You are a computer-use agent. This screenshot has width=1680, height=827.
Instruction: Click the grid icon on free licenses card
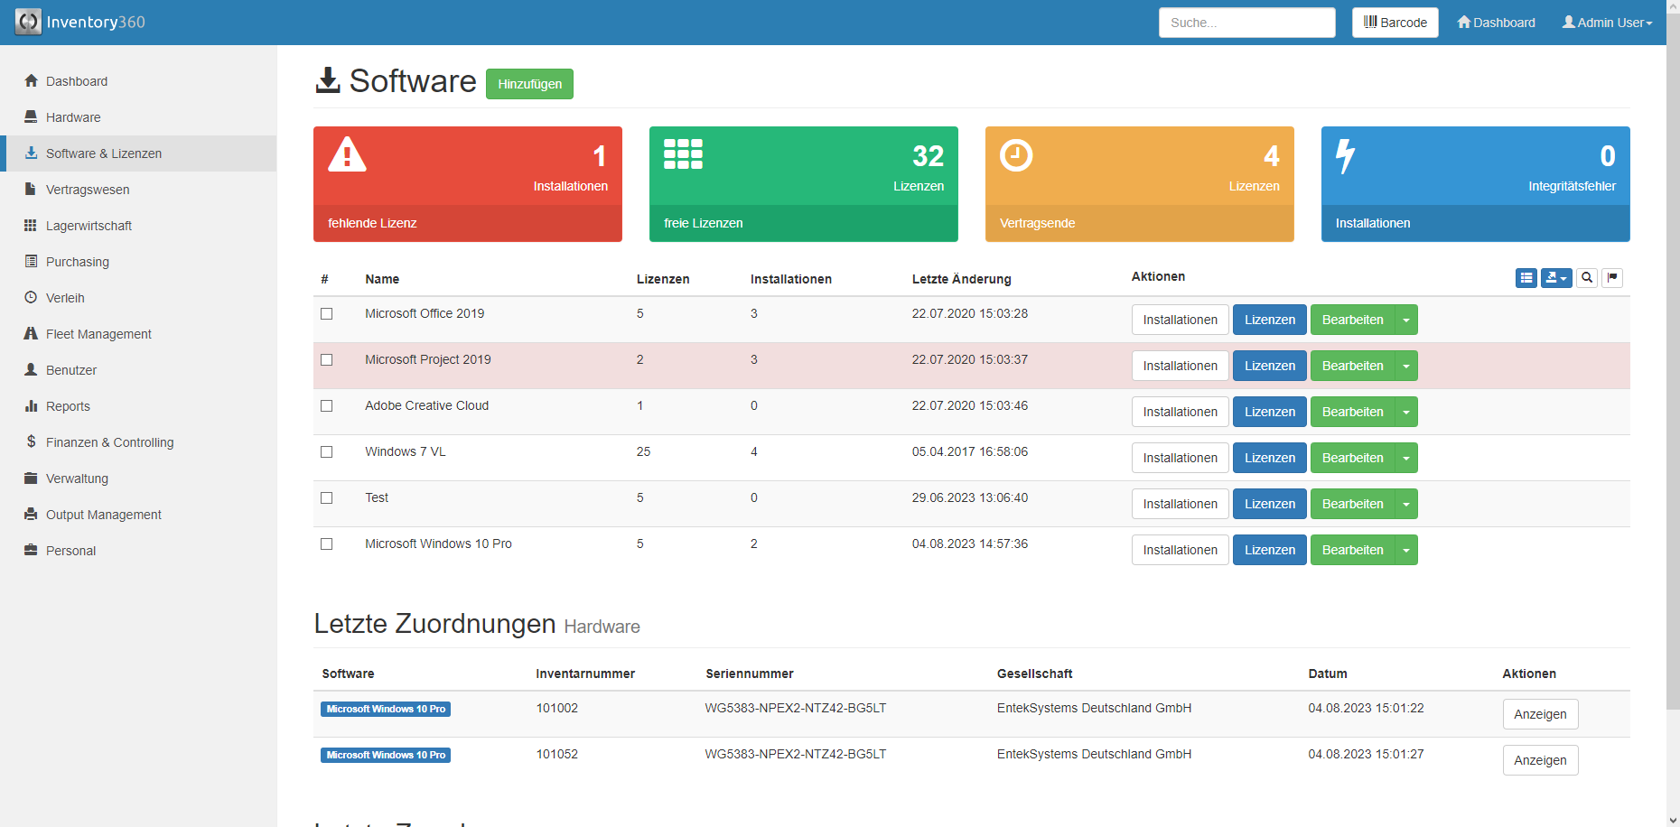[x=683, y=154]
